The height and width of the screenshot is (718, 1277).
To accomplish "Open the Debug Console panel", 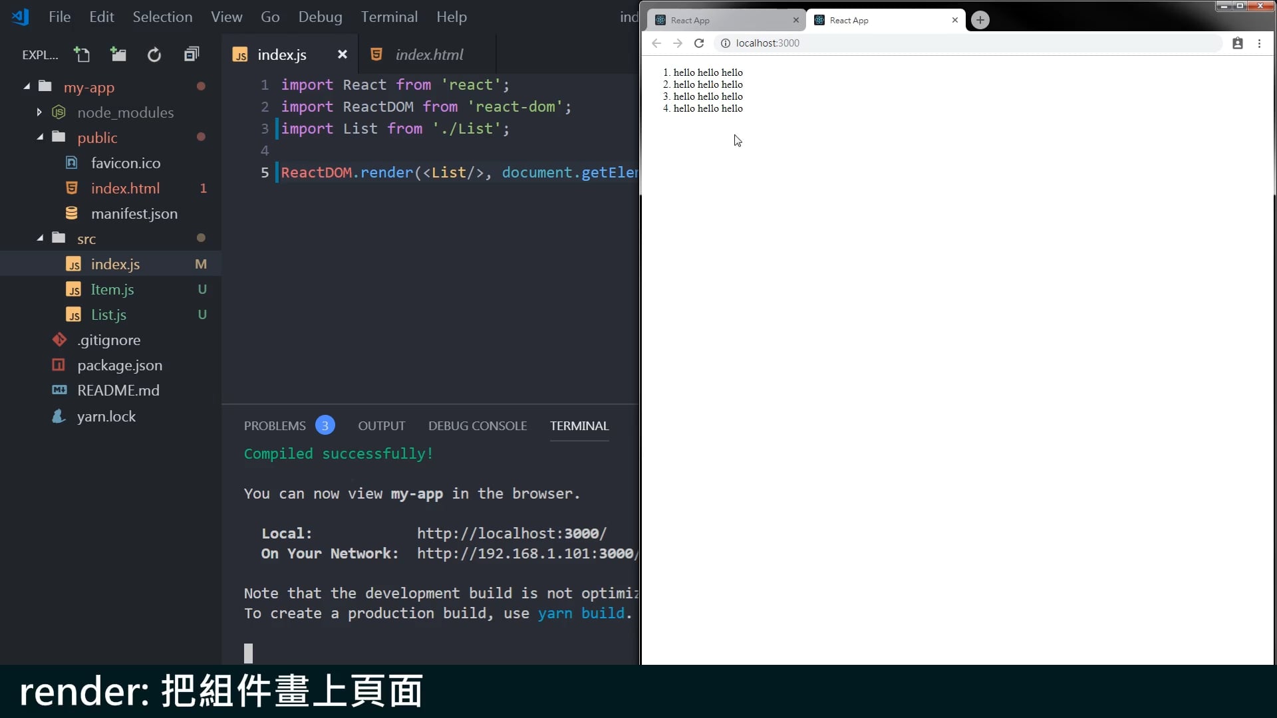I will point(477,425).
